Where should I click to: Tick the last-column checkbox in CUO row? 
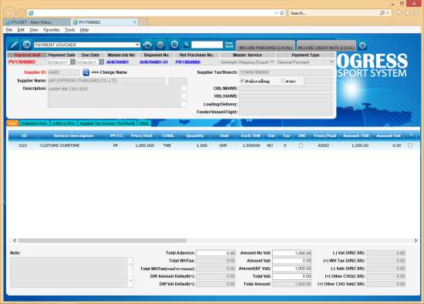coord(410,145)
